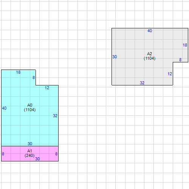Click the 30 dimension on area A1's bottom edge

(x=37, y=159)
